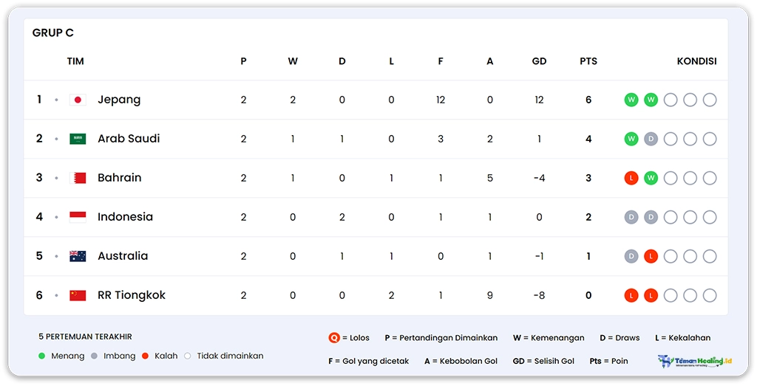Screen dimensions: 757x386
Task: Open the RR Tiongkok team link
Action: point(132,295)
